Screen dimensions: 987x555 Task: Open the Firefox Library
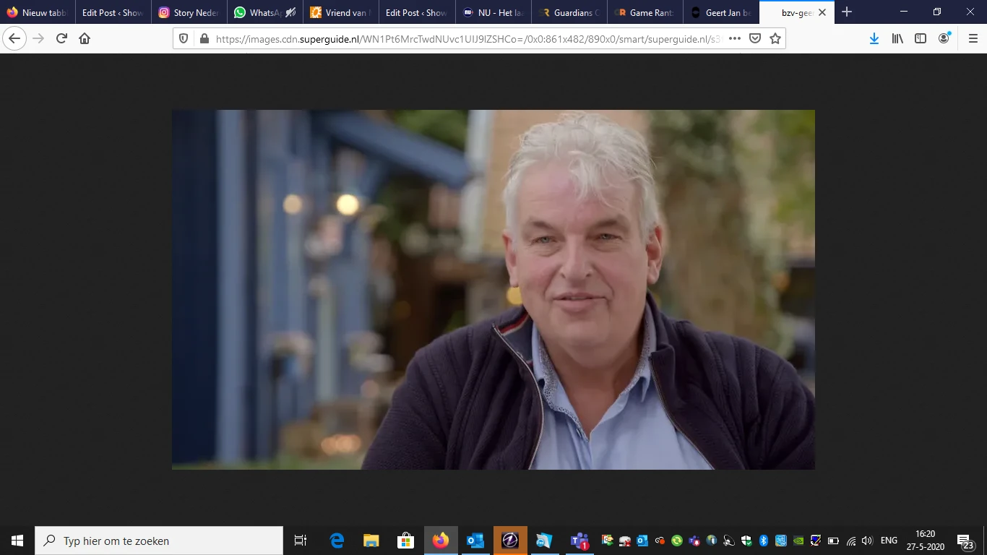(x=897, y=38)
